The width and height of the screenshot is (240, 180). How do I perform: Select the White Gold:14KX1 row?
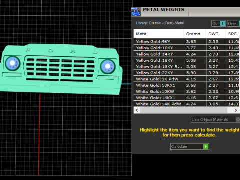187,98
